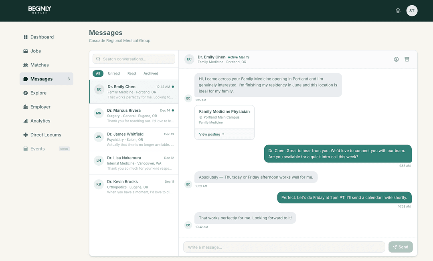The width and height of the screenshot is (433, 261).
Task: Open settings gear icon in header
Action: (x=398, y=11)
